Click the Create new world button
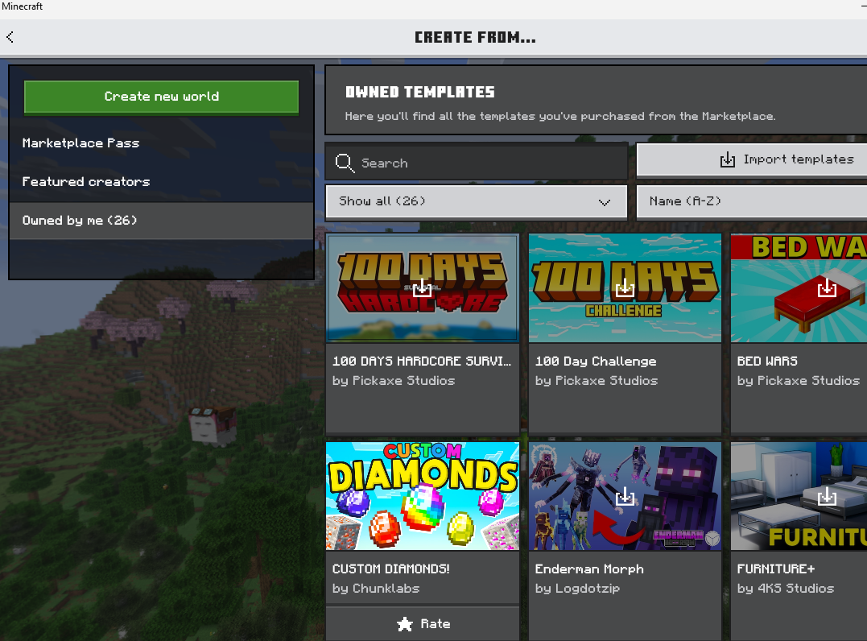The width and height of the screenshot is (867, 641). tap(162, 97)
